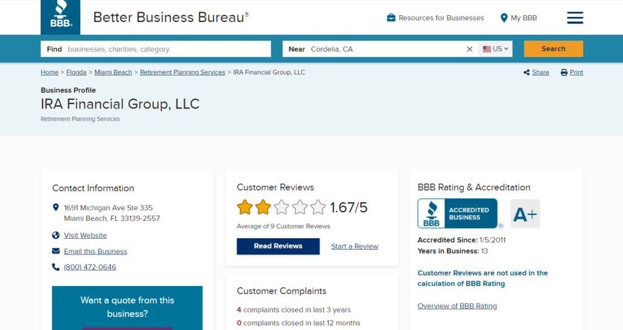Open My BBB link
Image resolution: width=623 pixels, height=330 pixels.
click(524, 18)
